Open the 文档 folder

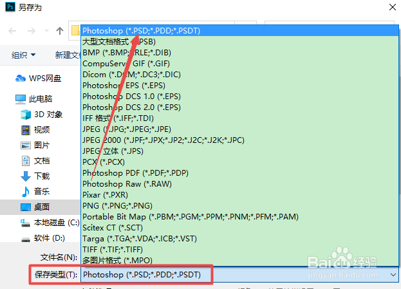point(35,161)
